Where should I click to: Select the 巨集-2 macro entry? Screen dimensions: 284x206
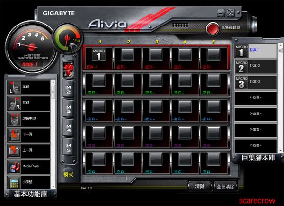tap(256, 67)
